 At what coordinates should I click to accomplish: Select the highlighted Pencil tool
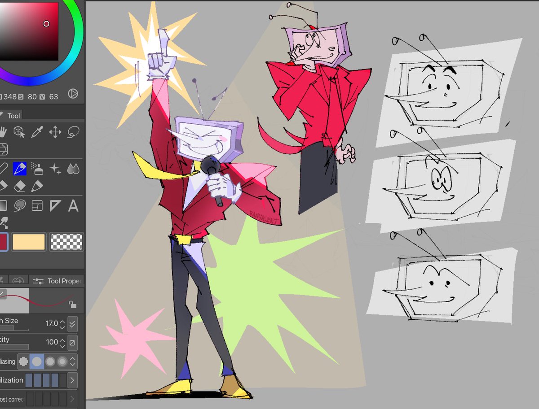click(19, 168)
